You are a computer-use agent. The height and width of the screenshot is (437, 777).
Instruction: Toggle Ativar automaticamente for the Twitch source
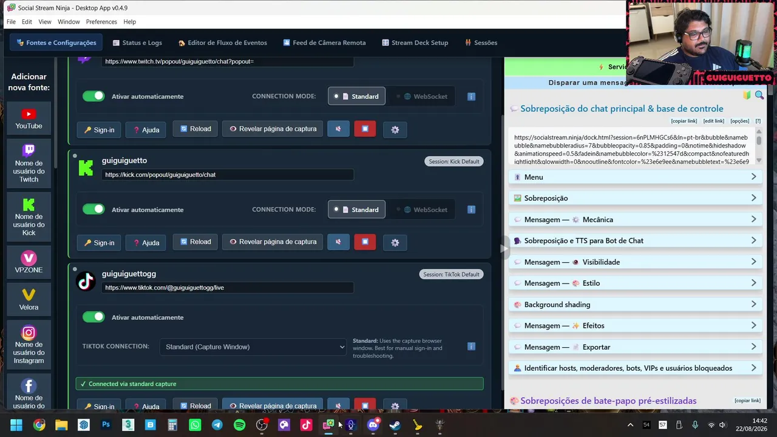(x=93, y=97)
